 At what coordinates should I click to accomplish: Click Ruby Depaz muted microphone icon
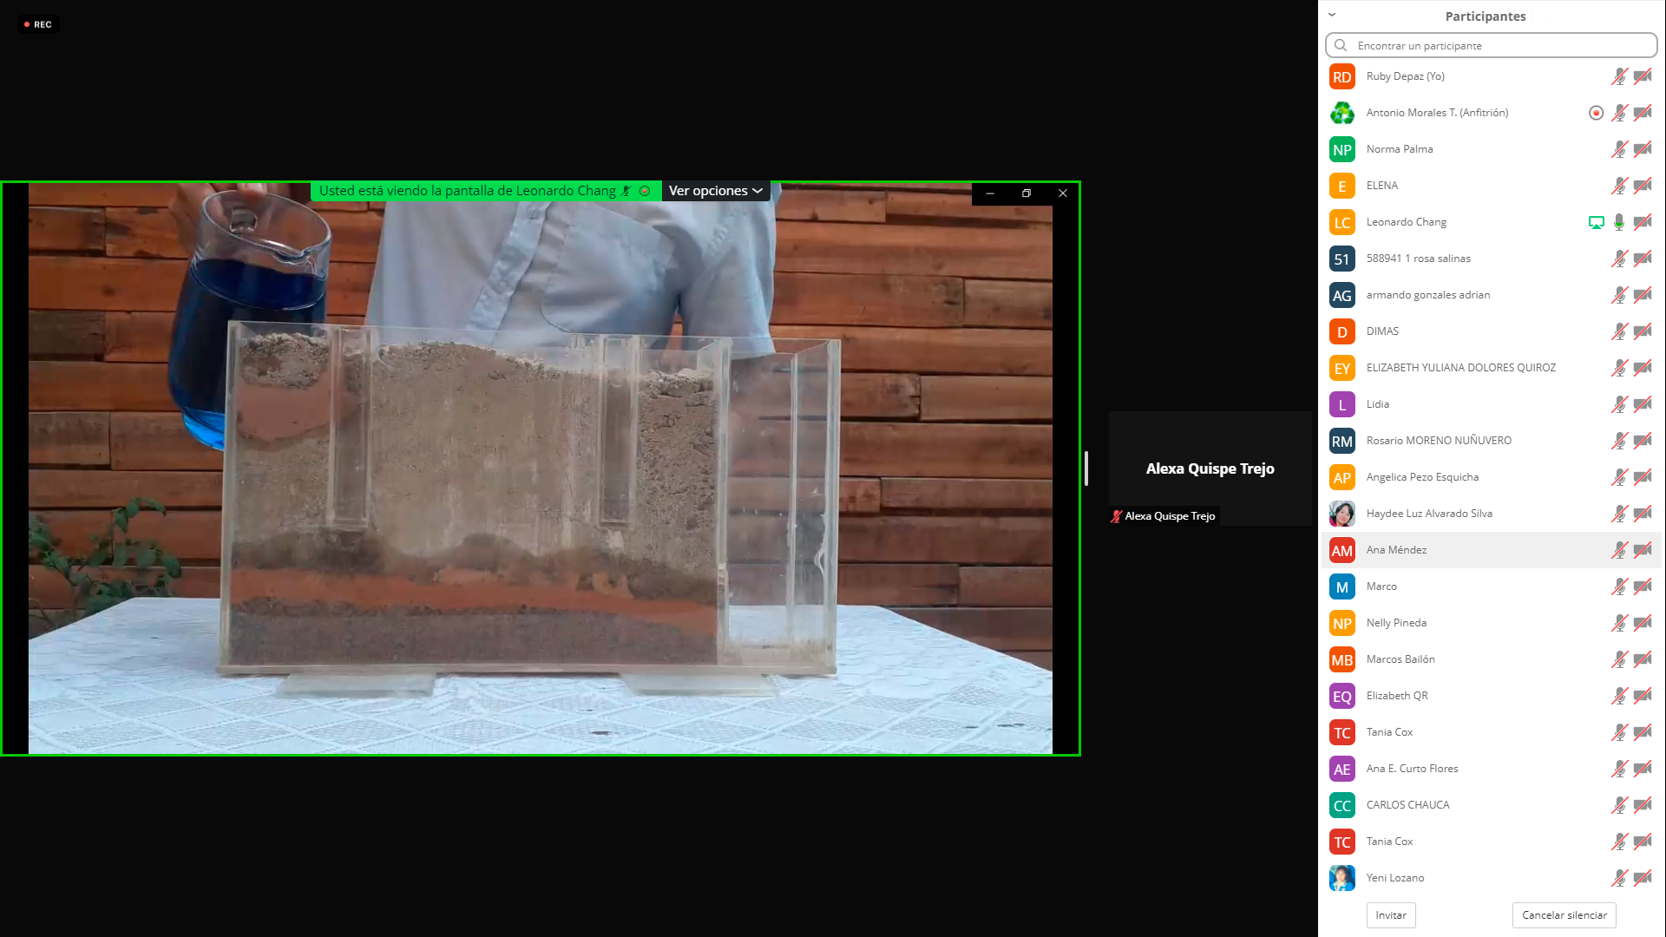1619,76
